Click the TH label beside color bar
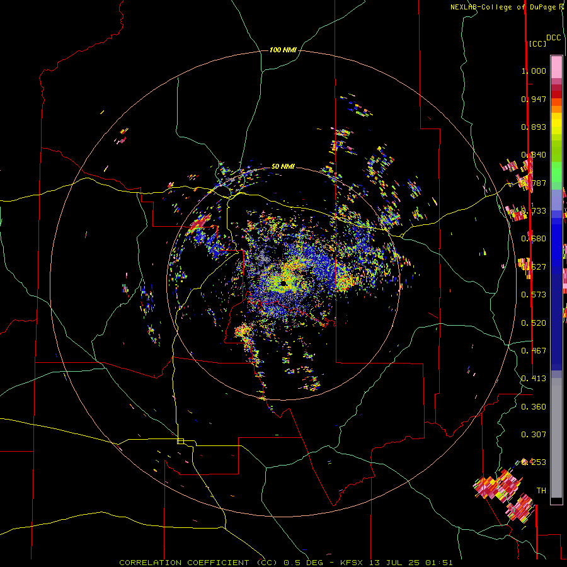This screenshot has height=567, width=567. 541,491
